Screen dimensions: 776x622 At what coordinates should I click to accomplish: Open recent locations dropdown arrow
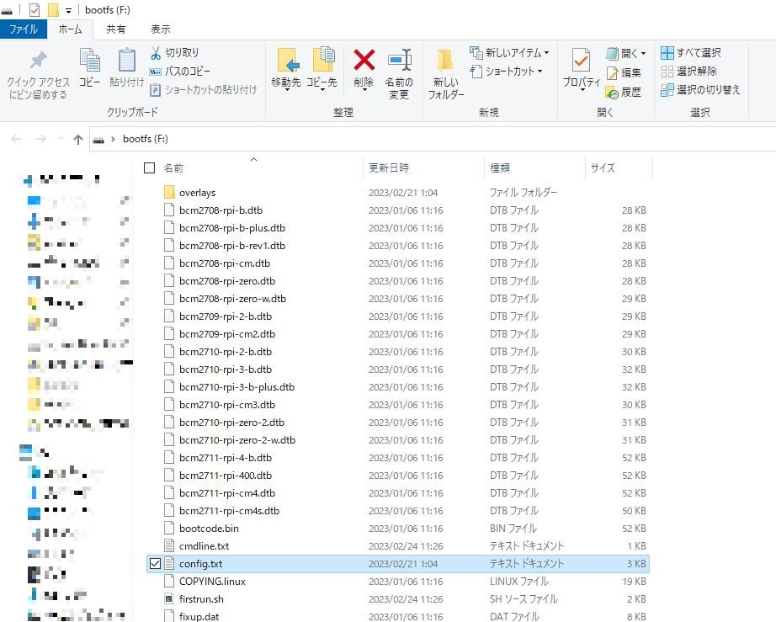coord(61,139)
